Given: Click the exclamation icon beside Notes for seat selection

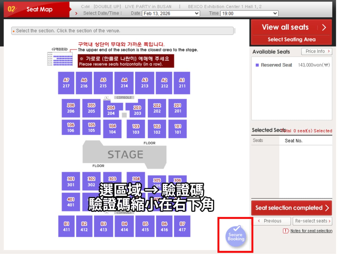Looking at the screenshot, I should tap(286, 231).
